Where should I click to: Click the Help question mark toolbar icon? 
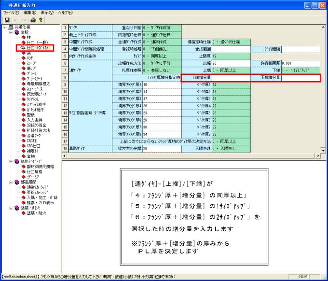(x=41, y=20)
